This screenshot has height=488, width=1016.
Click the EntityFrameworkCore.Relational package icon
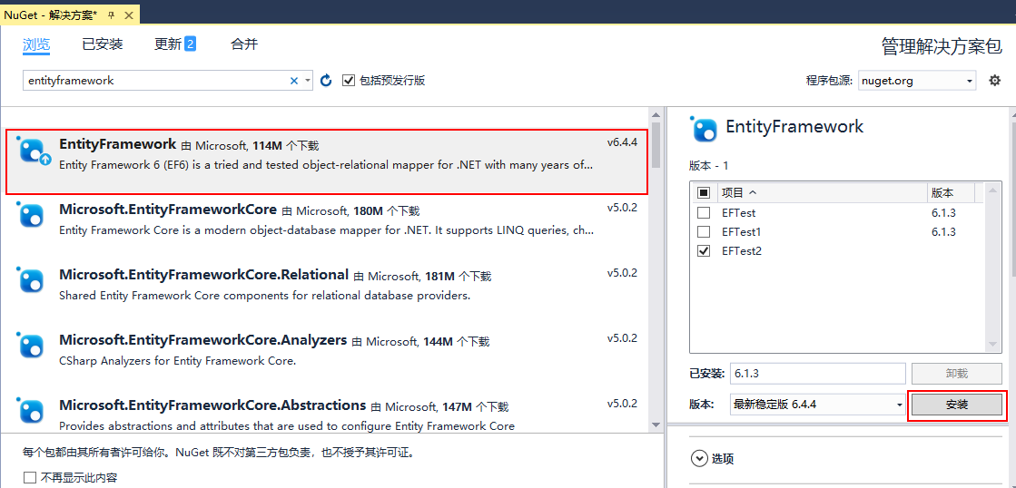click(31, 278)
